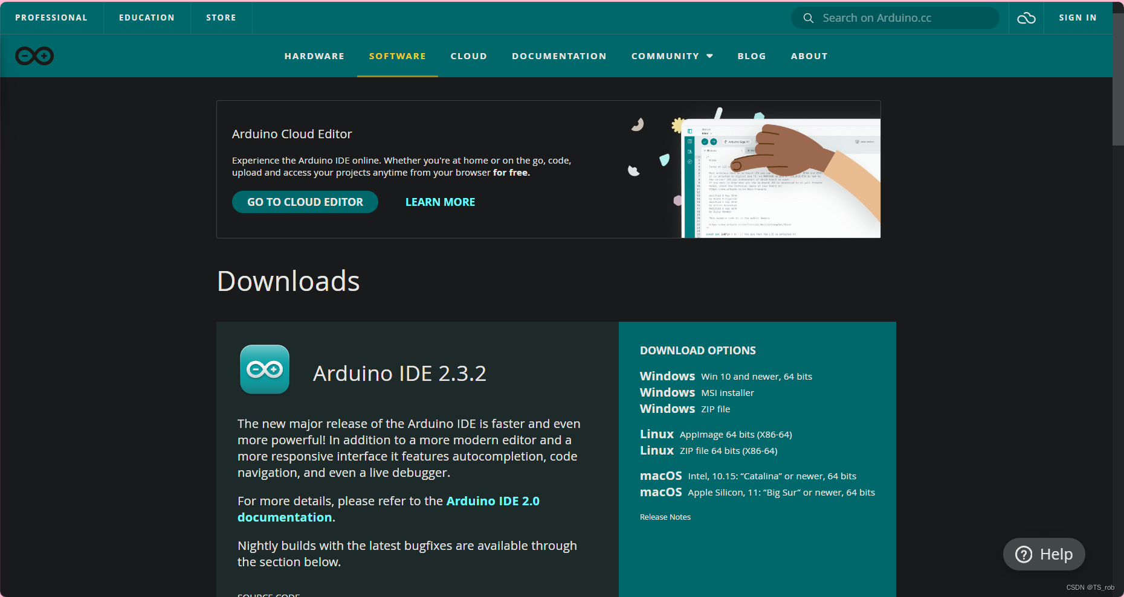Go to the Hardware menu
The height and width of the screenshot is (597, 1124).
pyautogui.click(x=314, y=56)
